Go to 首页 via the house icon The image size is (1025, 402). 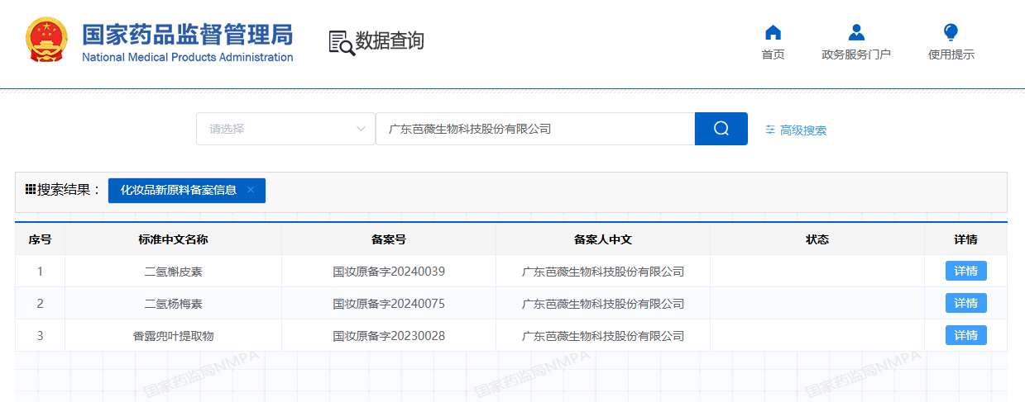(773, 33)
